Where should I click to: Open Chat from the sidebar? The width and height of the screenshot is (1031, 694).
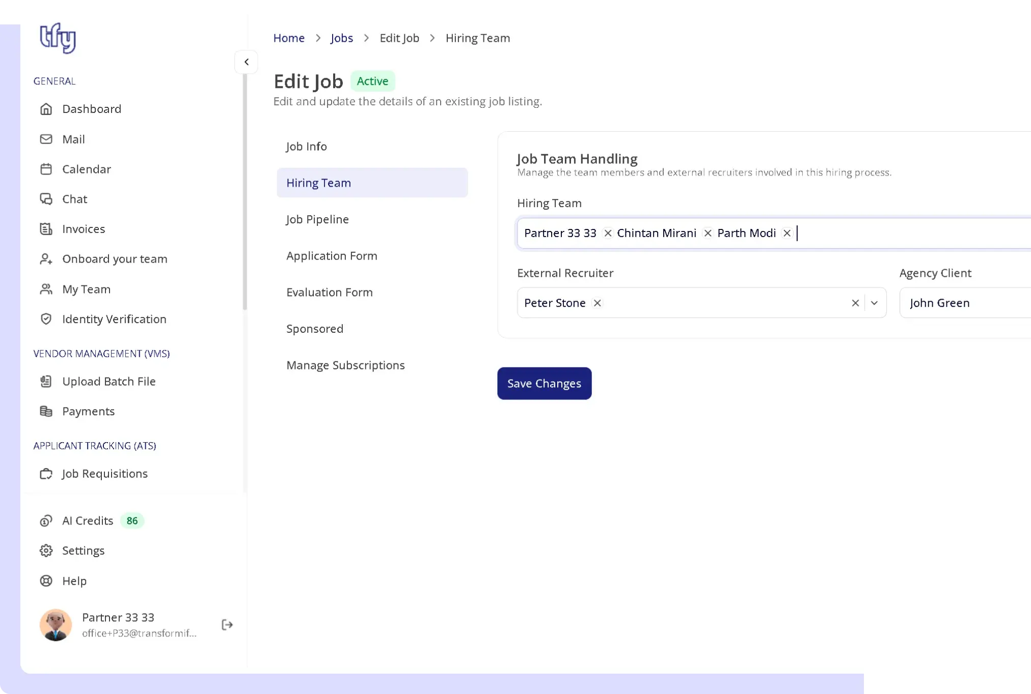(74, 199)
